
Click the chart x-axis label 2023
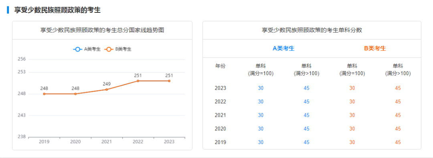pyautogui.click(x=169, y=142)
